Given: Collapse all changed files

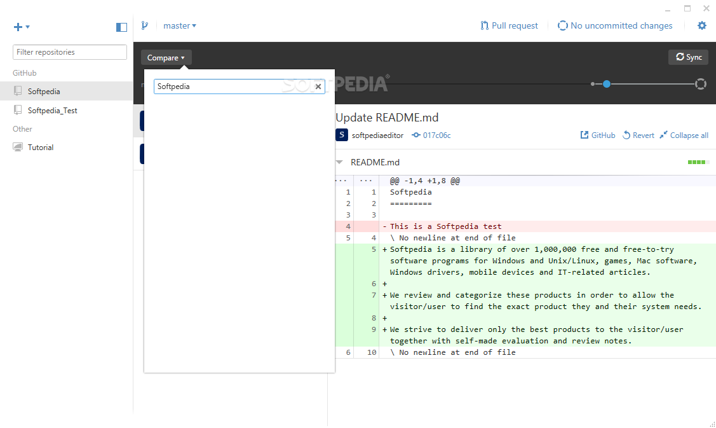Looking at the screenshot, I should 684,135.
